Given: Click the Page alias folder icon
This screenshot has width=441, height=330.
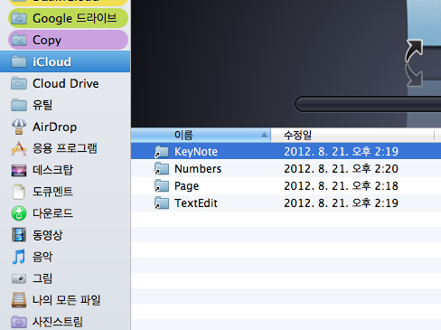Looking at the screenshot, I should pyautogui.click(x=162, y=186).
